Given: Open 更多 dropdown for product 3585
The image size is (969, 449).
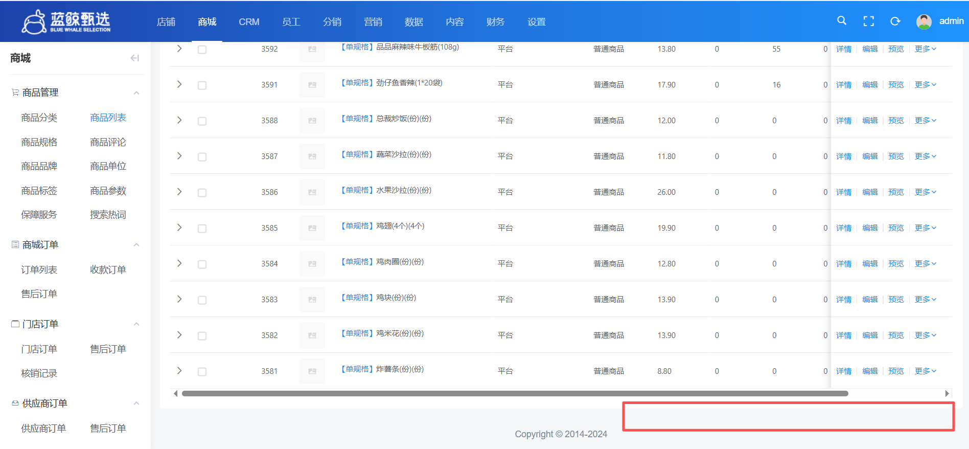Looking at the screenshot, I should (925, 228).
